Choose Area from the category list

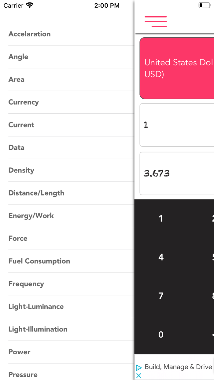17,79
